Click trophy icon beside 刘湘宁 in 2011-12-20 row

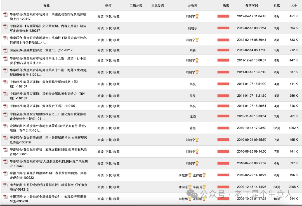(x=197, y=60)
